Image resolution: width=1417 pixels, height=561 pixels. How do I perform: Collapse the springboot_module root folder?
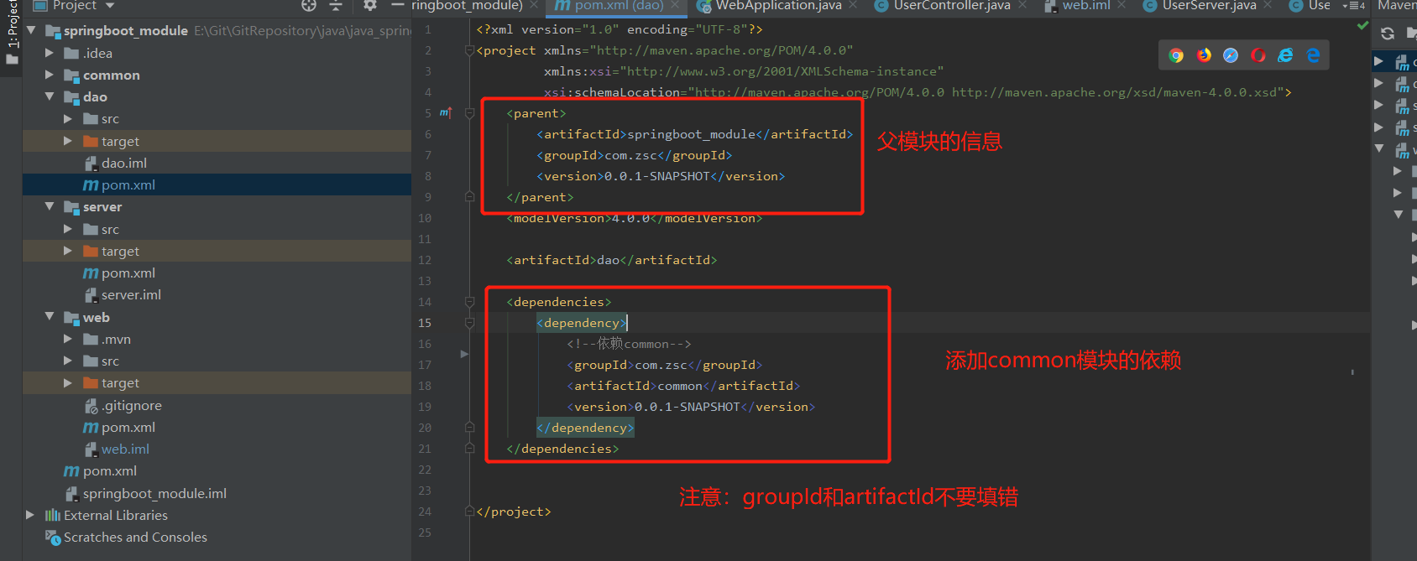[x=31, y=30]
